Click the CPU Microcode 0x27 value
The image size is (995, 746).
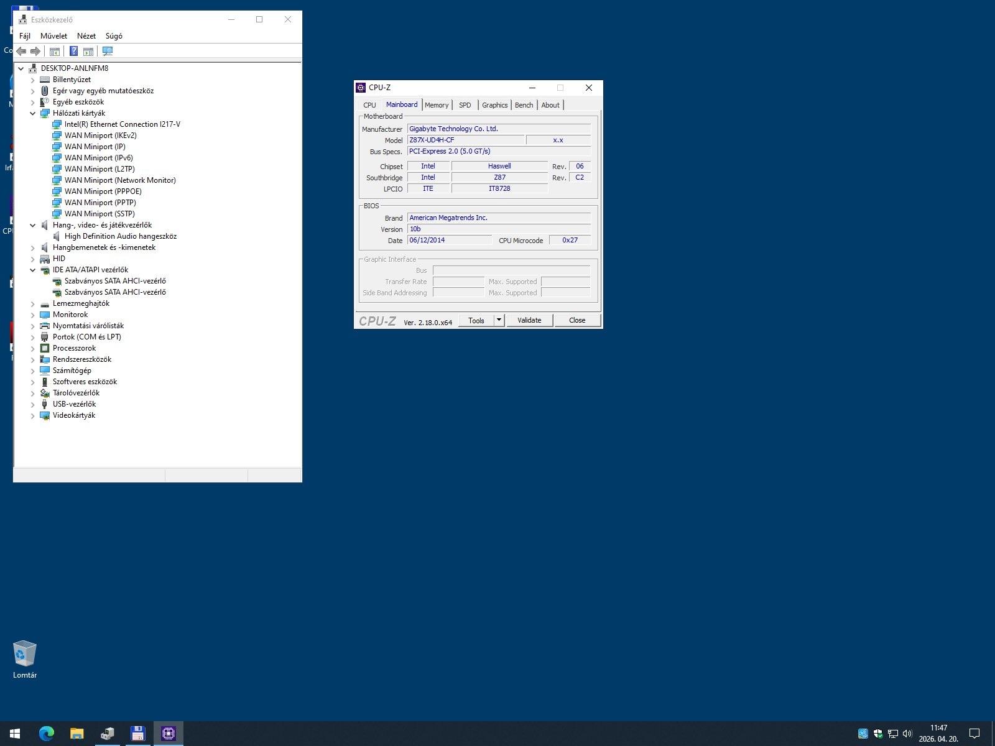[570, 241]
